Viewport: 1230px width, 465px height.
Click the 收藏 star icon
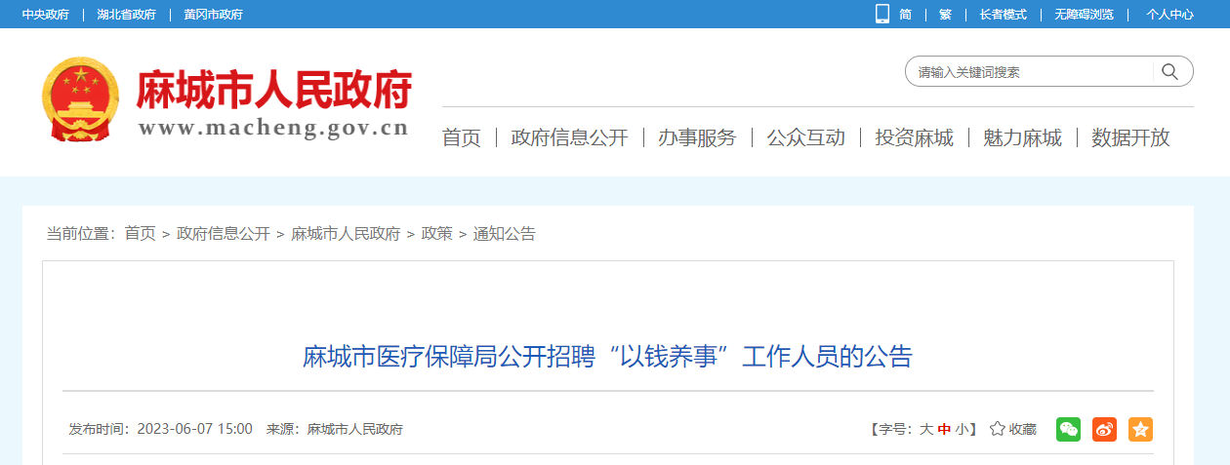998,429
